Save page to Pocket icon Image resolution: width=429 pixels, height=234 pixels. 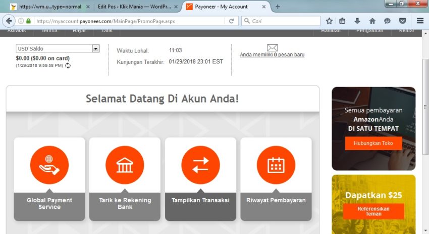(402, 21)
